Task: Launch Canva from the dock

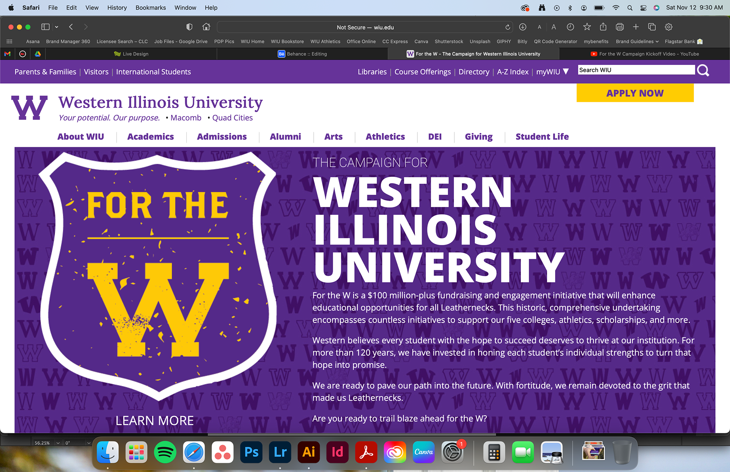Action: click(x=424, y=452)
